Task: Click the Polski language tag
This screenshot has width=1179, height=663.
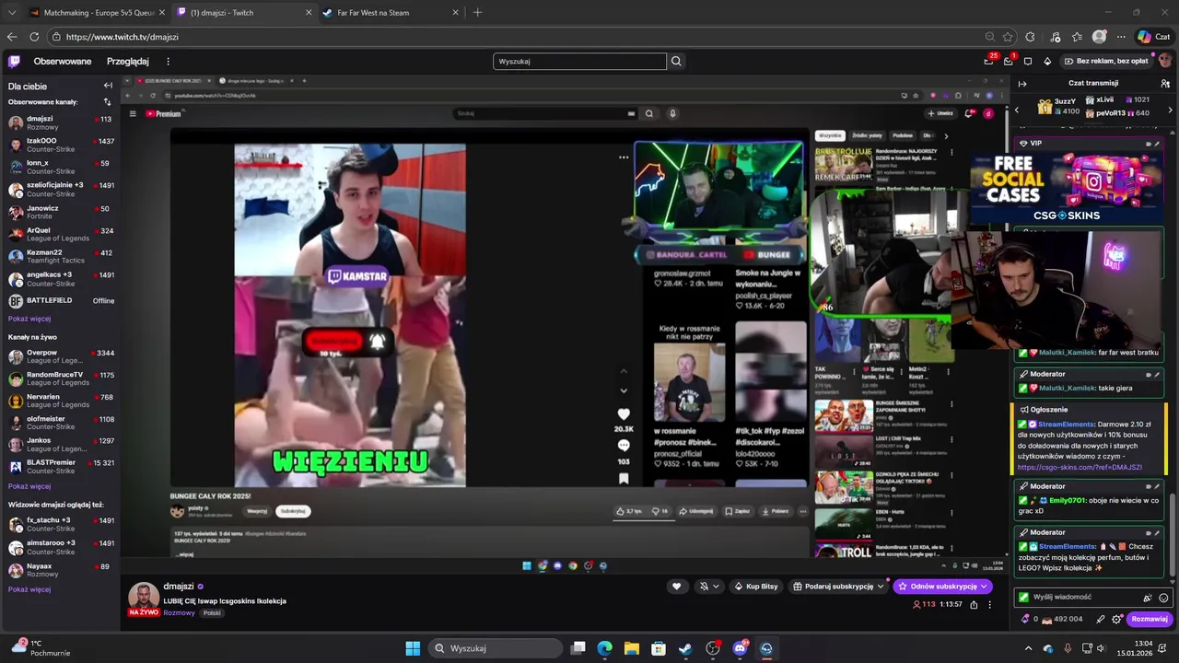Action: [212, 613]
